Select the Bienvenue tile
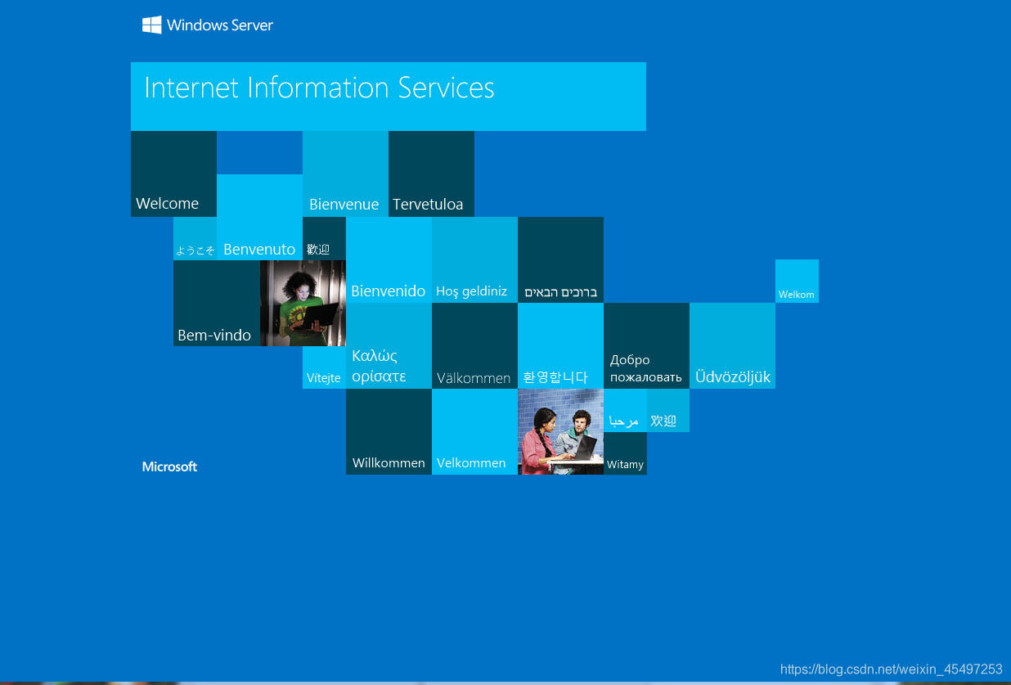 coord(345,174)
